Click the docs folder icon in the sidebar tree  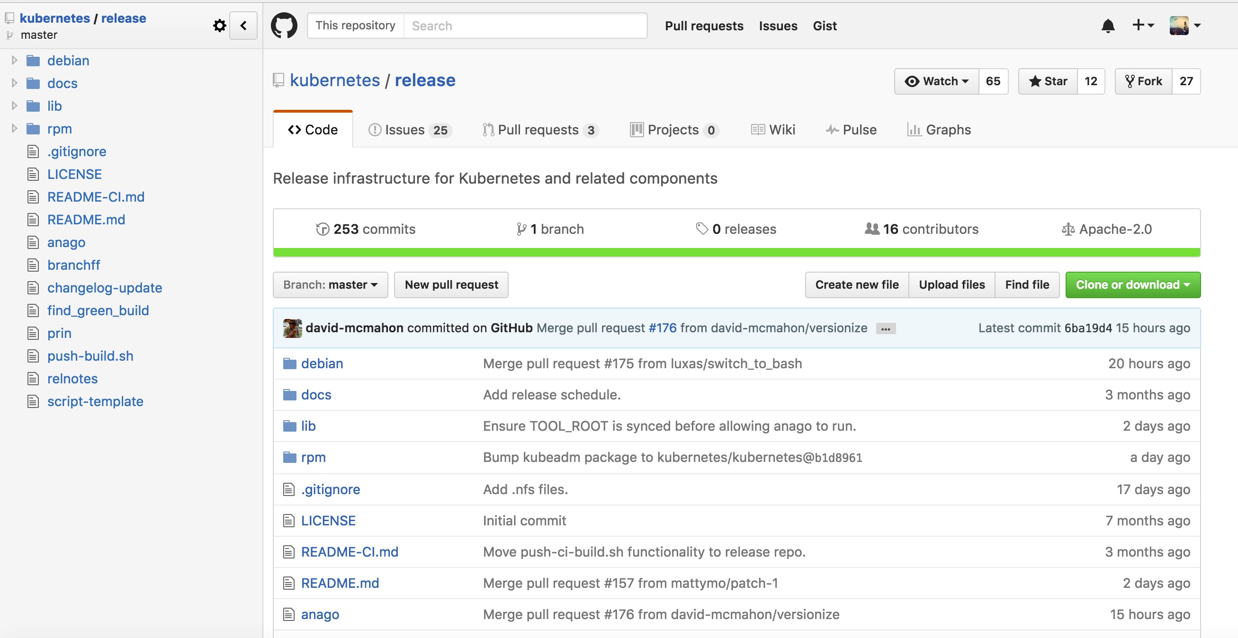[x=33, y=83]
